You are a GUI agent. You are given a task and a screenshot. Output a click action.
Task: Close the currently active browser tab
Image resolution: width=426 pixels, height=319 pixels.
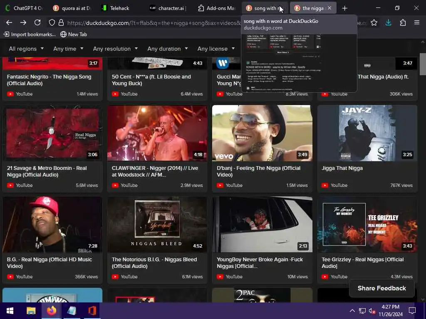(x=329, y=8)
